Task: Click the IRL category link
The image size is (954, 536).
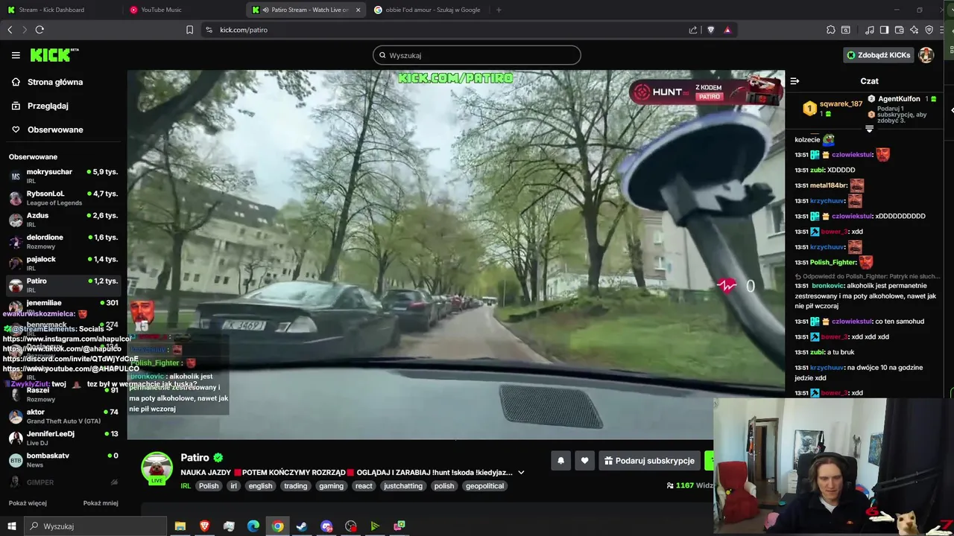Action: point(186,486)
